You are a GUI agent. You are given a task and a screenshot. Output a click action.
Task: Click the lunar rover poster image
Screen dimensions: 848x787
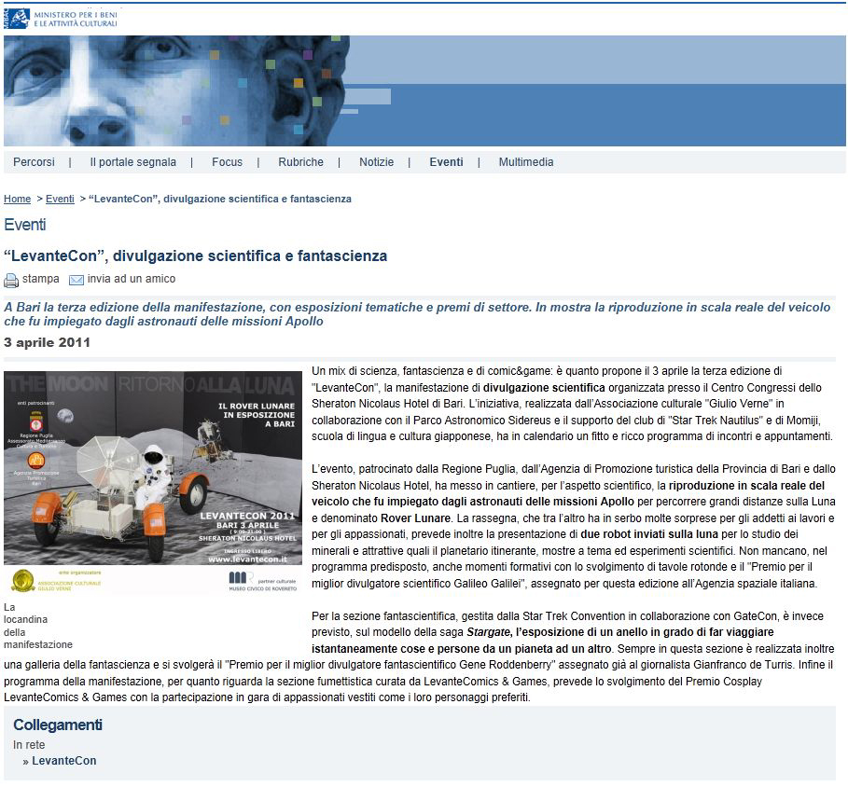point(153,483)
